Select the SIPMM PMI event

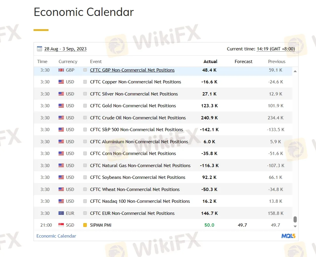pyautogui.click(x=100, y=225)
